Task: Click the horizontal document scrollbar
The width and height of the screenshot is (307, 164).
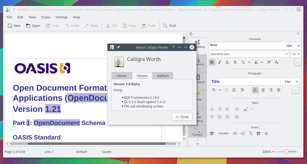Action: pyautogui.click(x=93, y=143)
